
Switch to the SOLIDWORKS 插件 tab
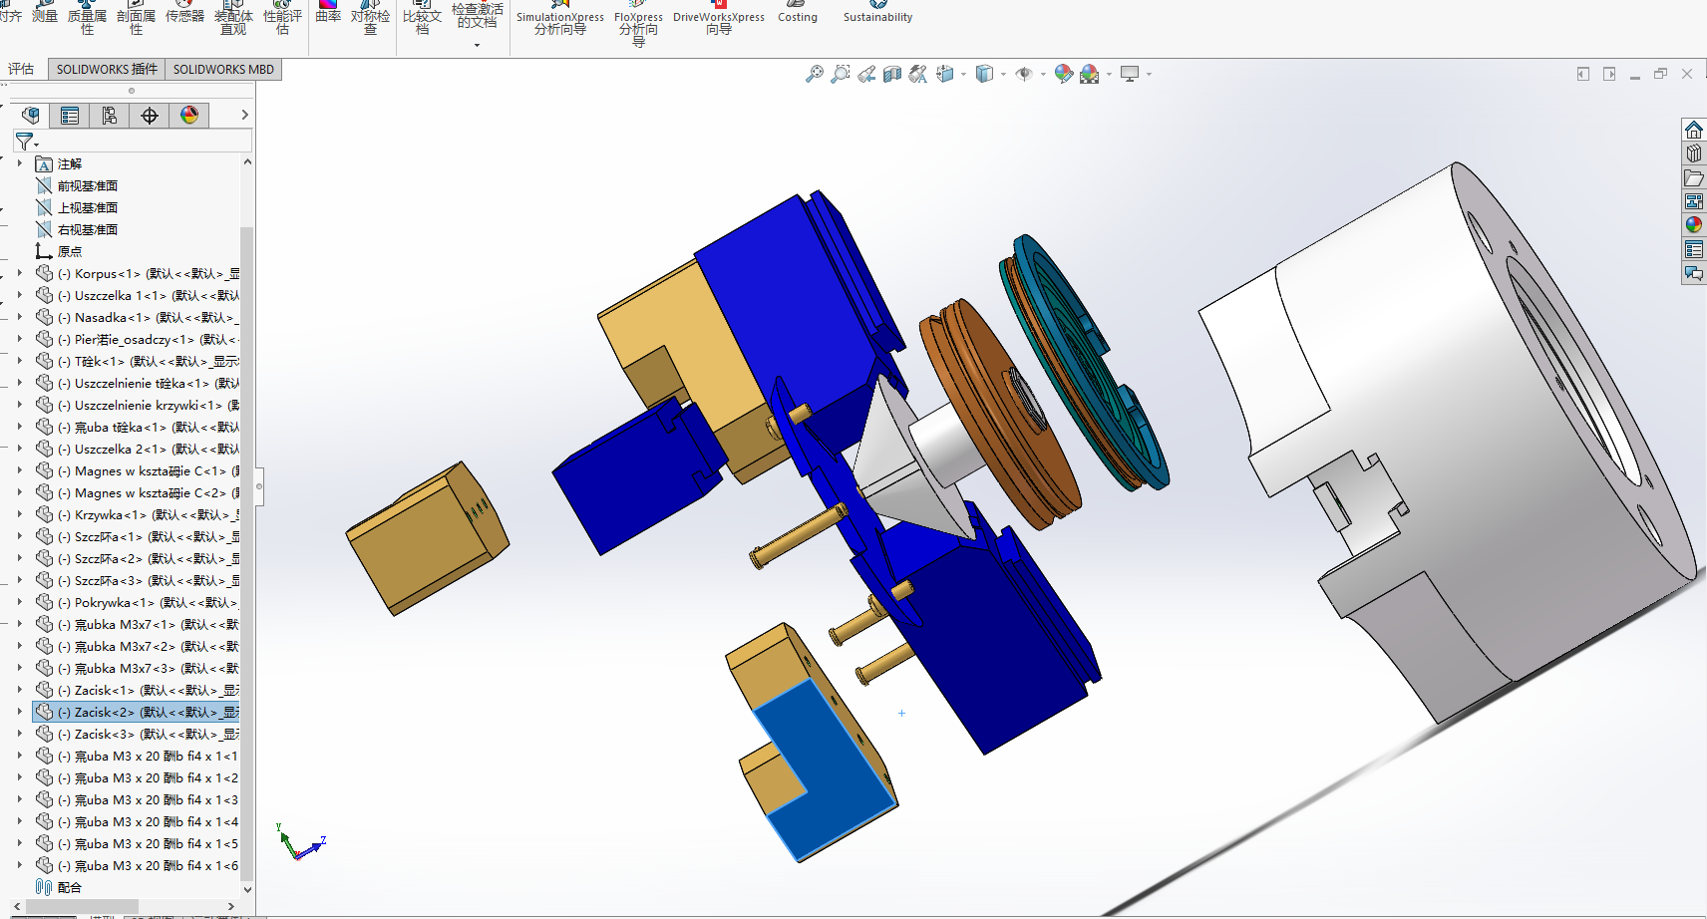coord(107,69)
